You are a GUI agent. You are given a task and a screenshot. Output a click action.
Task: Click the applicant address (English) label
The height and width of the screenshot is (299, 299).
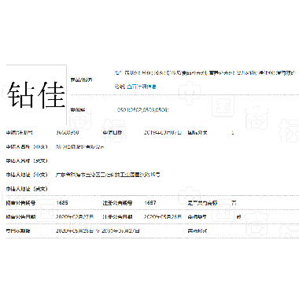[27, 189]
